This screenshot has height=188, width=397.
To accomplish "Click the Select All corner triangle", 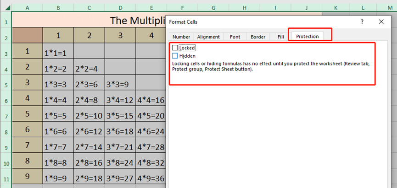I will [x=8, y=8].
